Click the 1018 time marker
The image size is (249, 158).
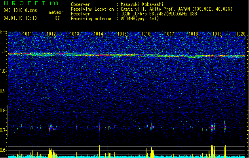[193, 34]
